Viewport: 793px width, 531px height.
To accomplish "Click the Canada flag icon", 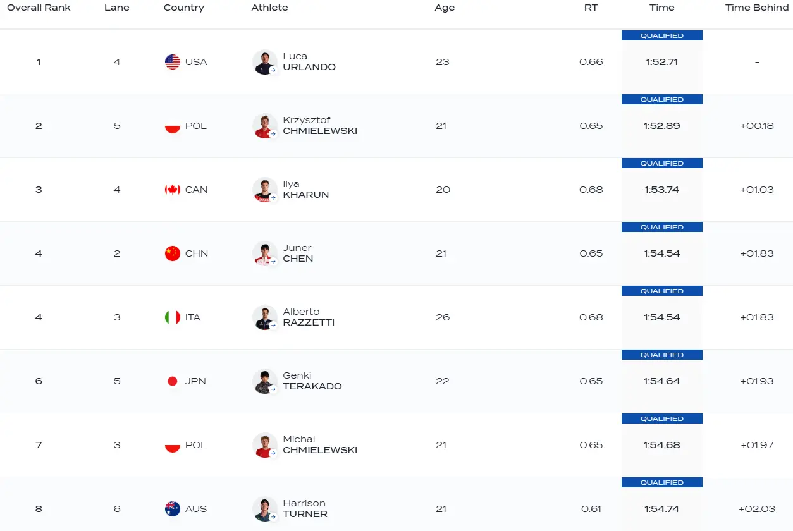I will (172, 190).
